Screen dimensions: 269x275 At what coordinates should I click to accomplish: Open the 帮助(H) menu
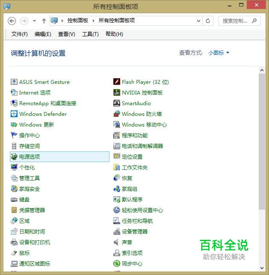pyautogui.click(x=114, y=34)
